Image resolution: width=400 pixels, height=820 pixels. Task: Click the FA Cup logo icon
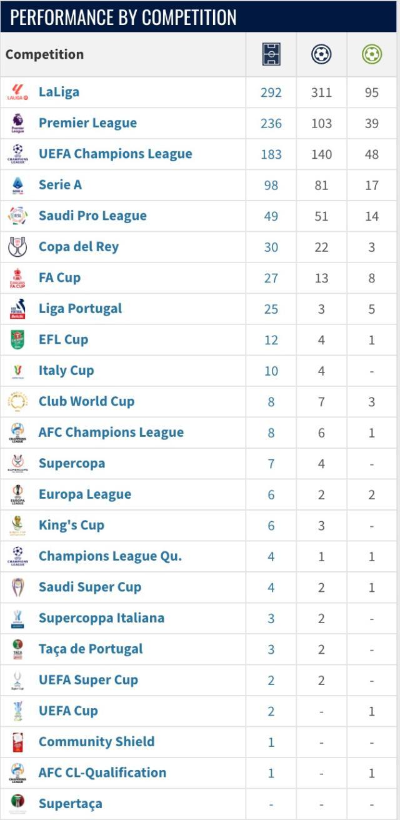[17, 277]
